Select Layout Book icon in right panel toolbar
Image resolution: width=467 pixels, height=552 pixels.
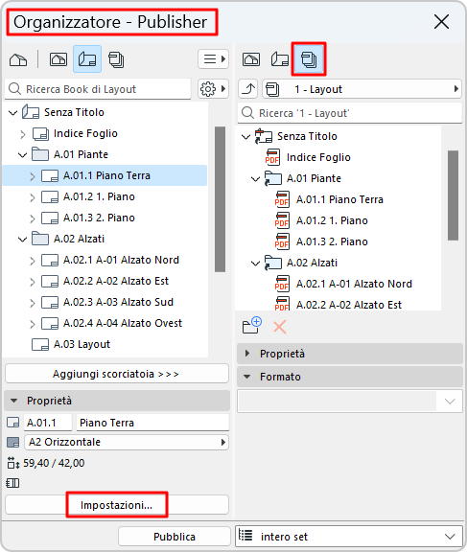pyautogui.click(x=280, y=59)
